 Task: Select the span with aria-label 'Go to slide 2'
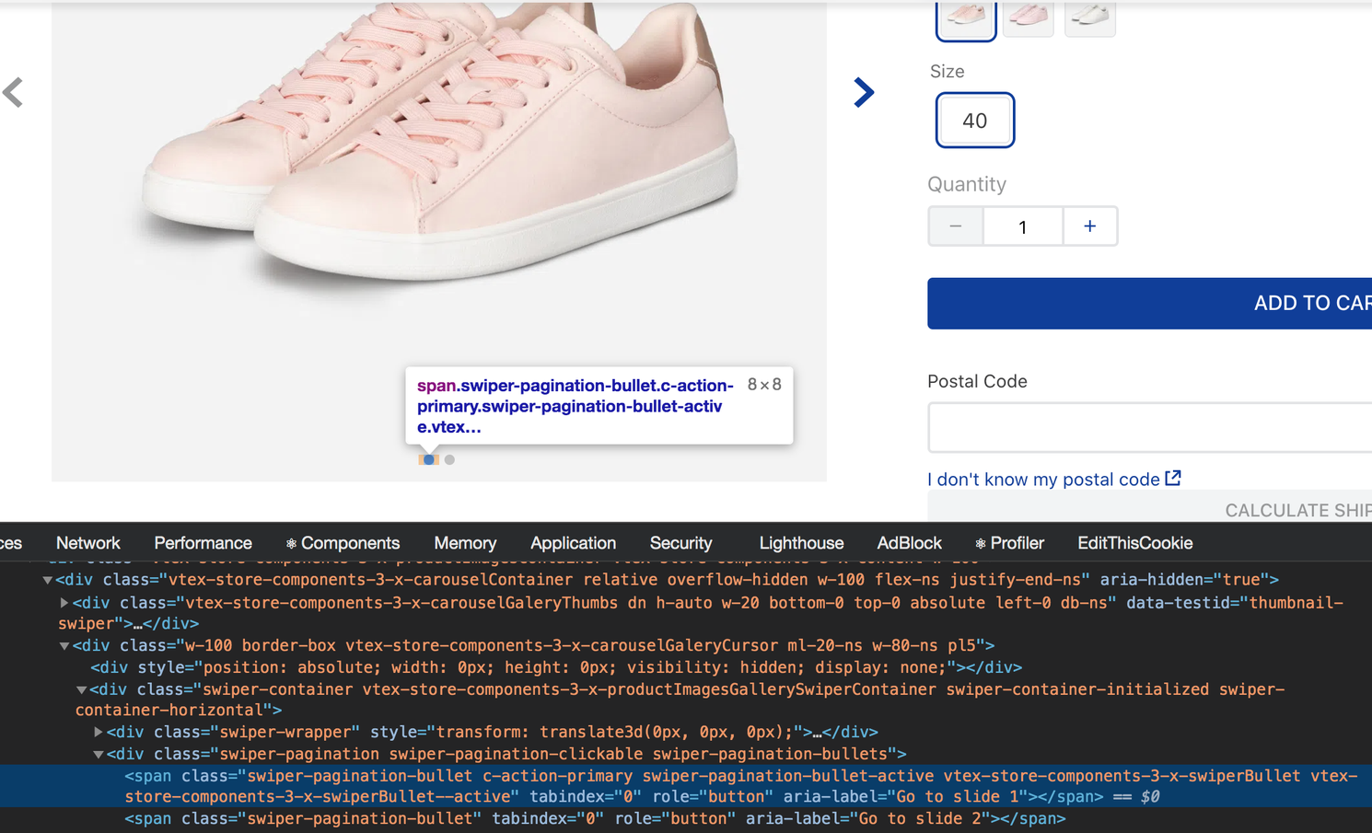pyautogui.click(x=595, y=818)
